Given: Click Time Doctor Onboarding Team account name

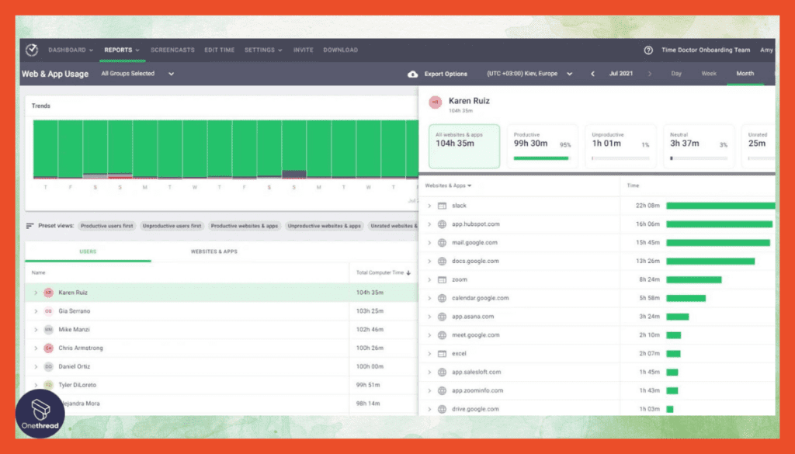Looking at the screenshot, I should click(705, 50).
